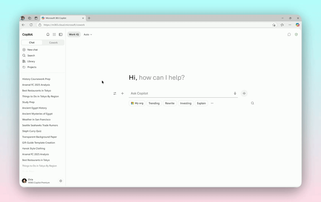321x202 pixels.
Task: Click the browser address bar URL
Action: point(64,25)
